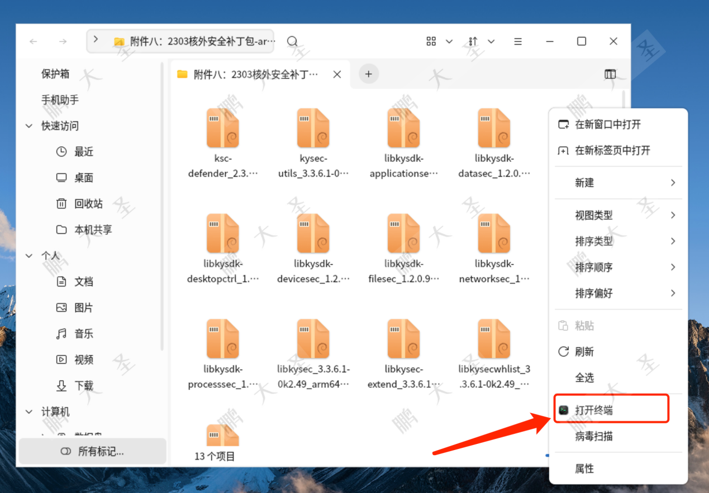Go forward using the right arrow button
Screen dimensions: 709x493
point(63,41)
